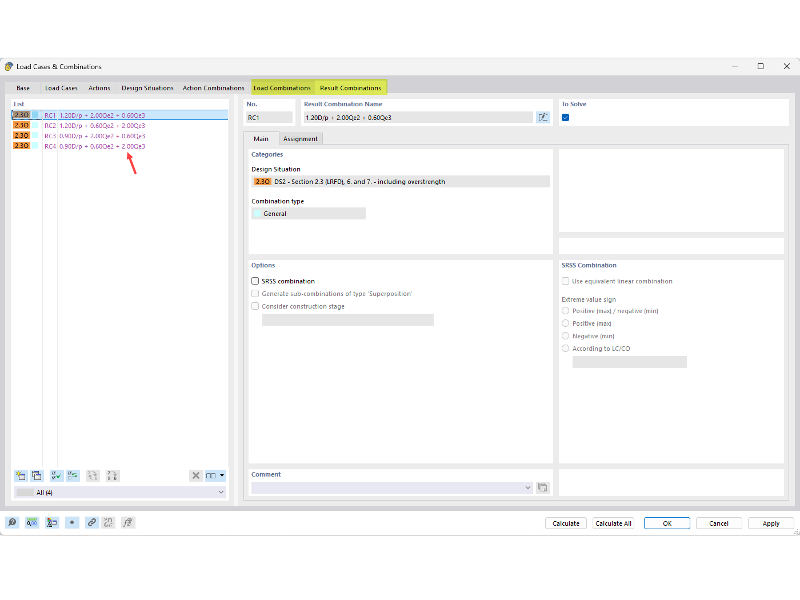Click the formula fx visibility icon
The width and height of the screenshot is (800, 600).
tap(128, 522)
